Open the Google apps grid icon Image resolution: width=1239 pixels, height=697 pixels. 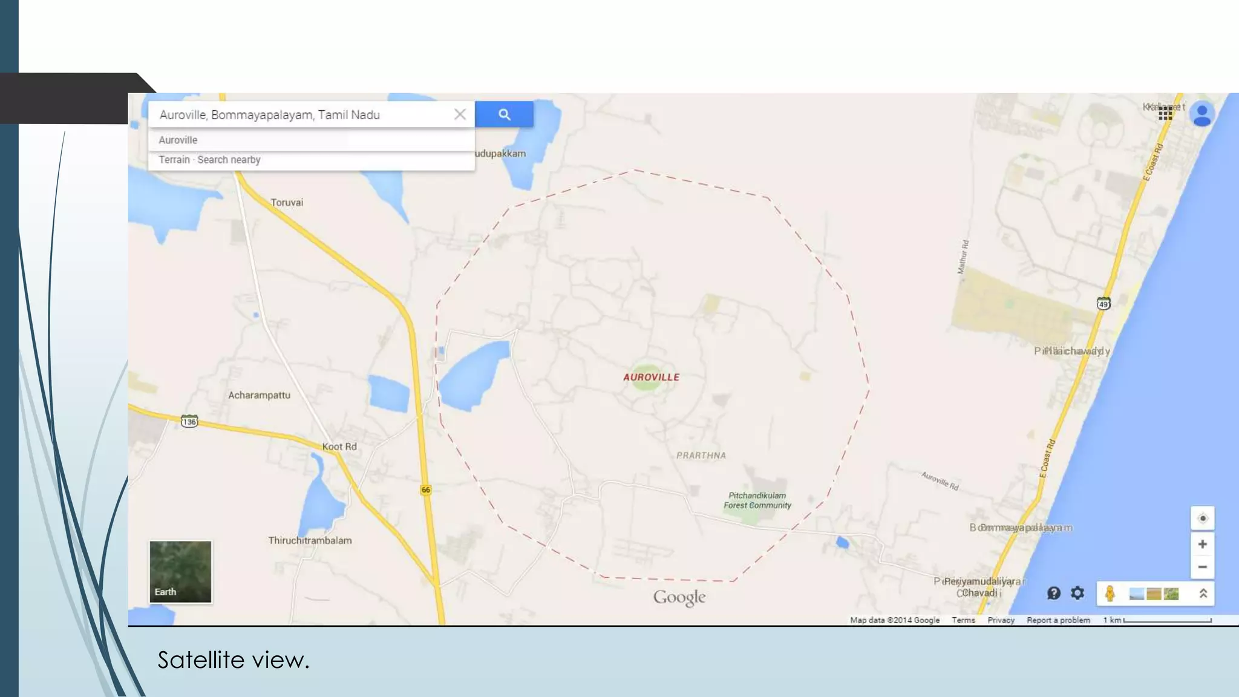coord(1165,114)
